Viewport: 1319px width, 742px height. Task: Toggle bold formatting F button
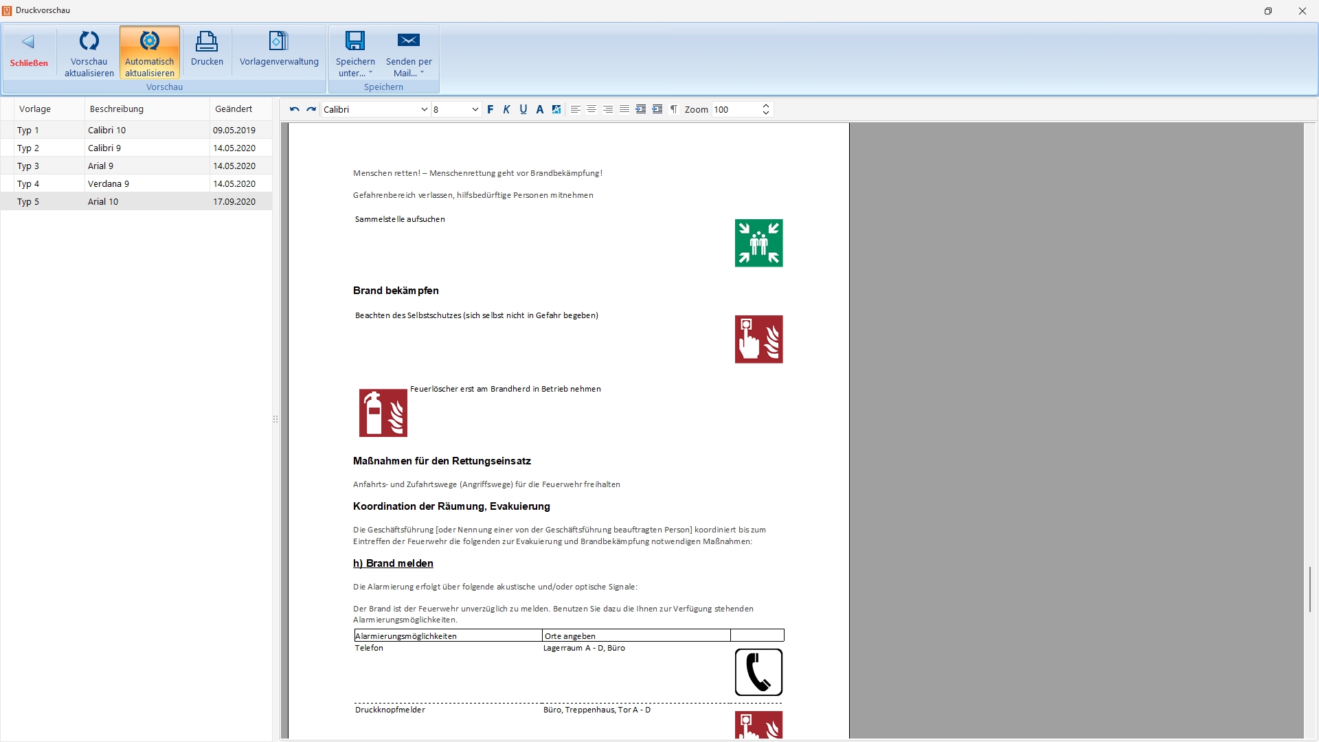(x=491, y=109)
